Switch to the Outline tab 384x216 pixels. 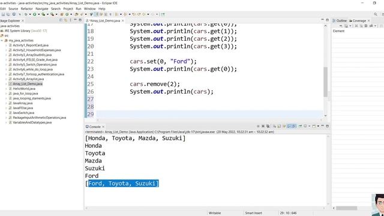point(340,20)
